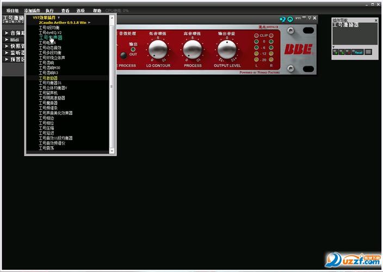
Task: Click the W Recall button
Action: 357,52
